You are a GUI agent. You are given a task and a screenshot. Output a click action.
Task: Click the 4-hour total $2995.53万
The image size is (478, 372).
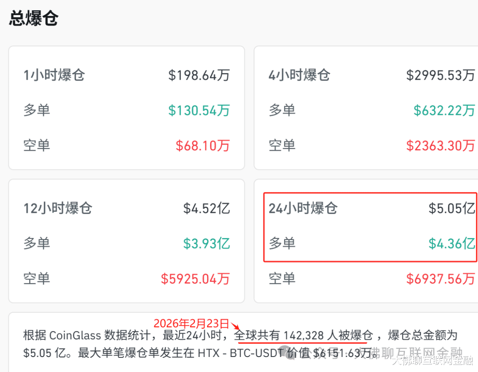(440, 75)
